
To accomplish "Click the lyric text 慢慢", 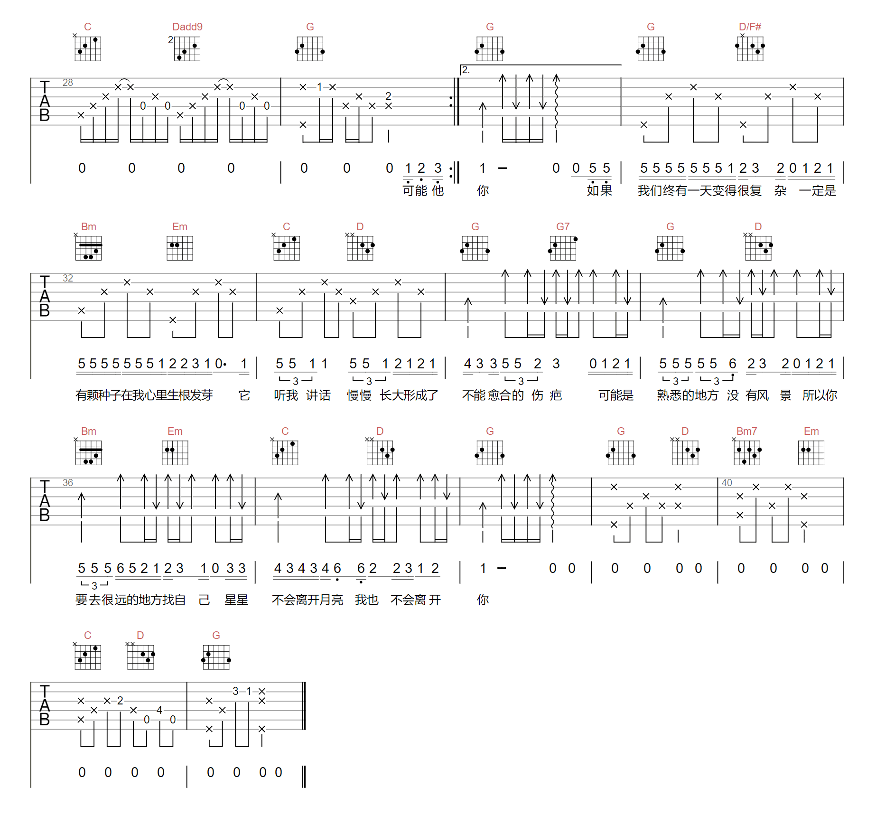I will pos(359,395).
